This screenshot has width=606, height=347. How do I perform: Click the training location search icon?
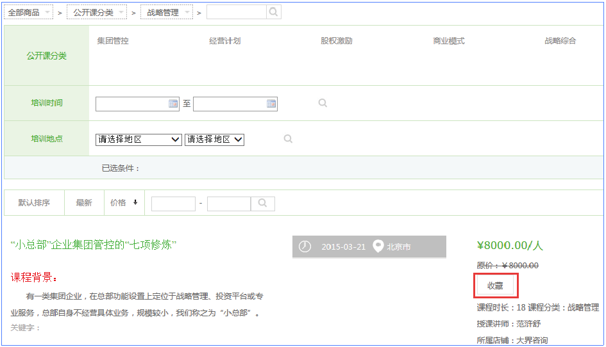pos(289,138)
